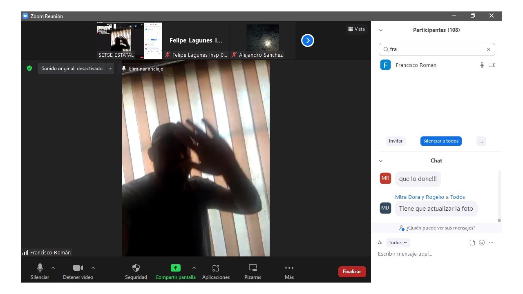Image resolution: width=523 pixels, height=294 pixels.
Task: Expand Sonido original dropdown arrow
Action: [x=110, y=69]
